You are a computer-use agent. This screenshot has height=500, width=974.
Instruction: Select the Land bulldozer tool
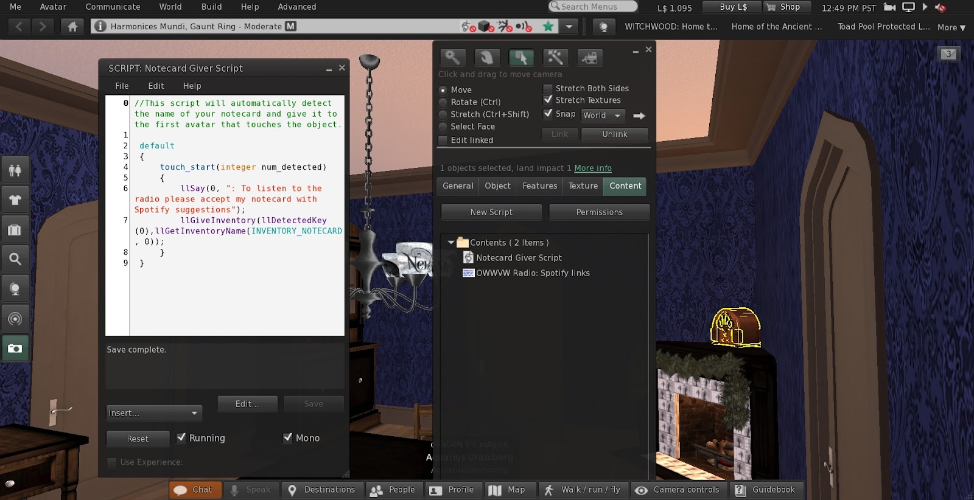pos(589,57)
